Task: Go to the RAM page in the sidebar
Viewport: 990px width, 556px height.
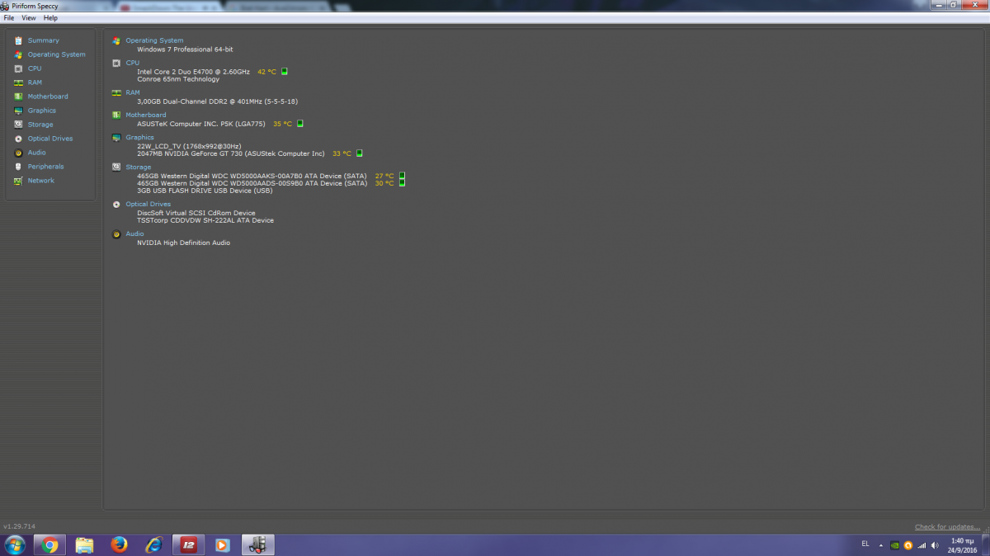Action: (x=35, y=82)
